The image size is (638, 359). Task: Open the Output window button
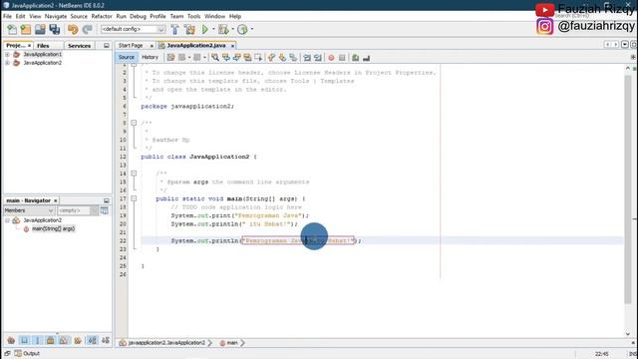tap(27, 353)
